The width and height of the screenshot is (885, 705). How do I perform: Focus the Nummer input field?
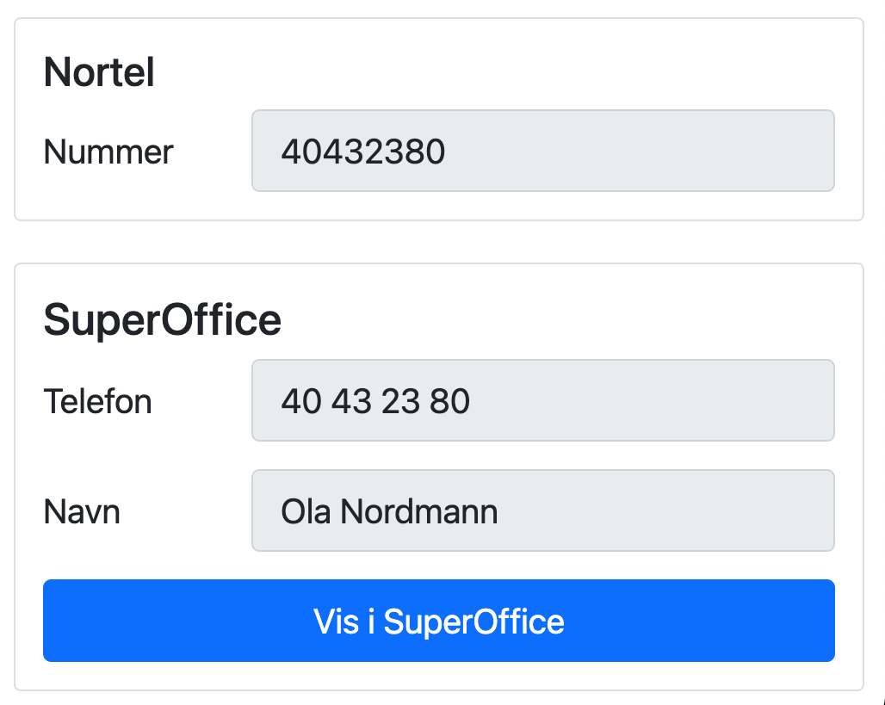tap(542, 152)
